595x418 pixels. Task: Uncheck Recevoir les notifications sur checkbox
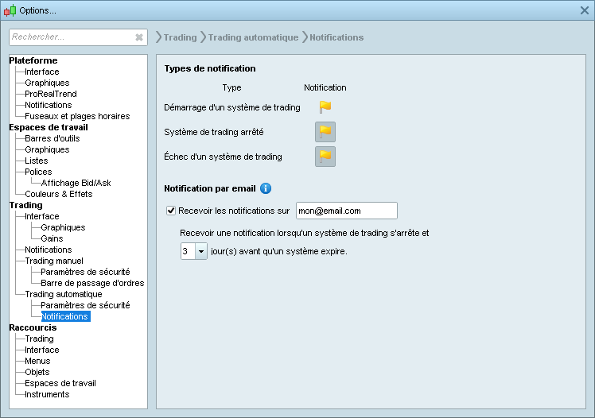coord(171,211)
